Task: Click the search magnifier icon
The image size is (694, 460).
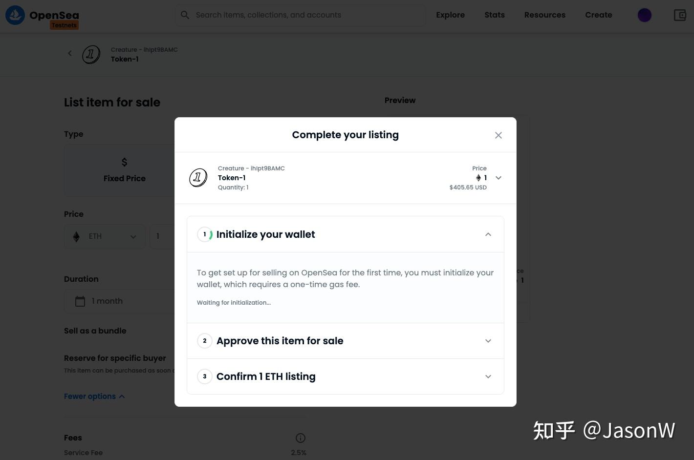Action: [x=185, y=15]
